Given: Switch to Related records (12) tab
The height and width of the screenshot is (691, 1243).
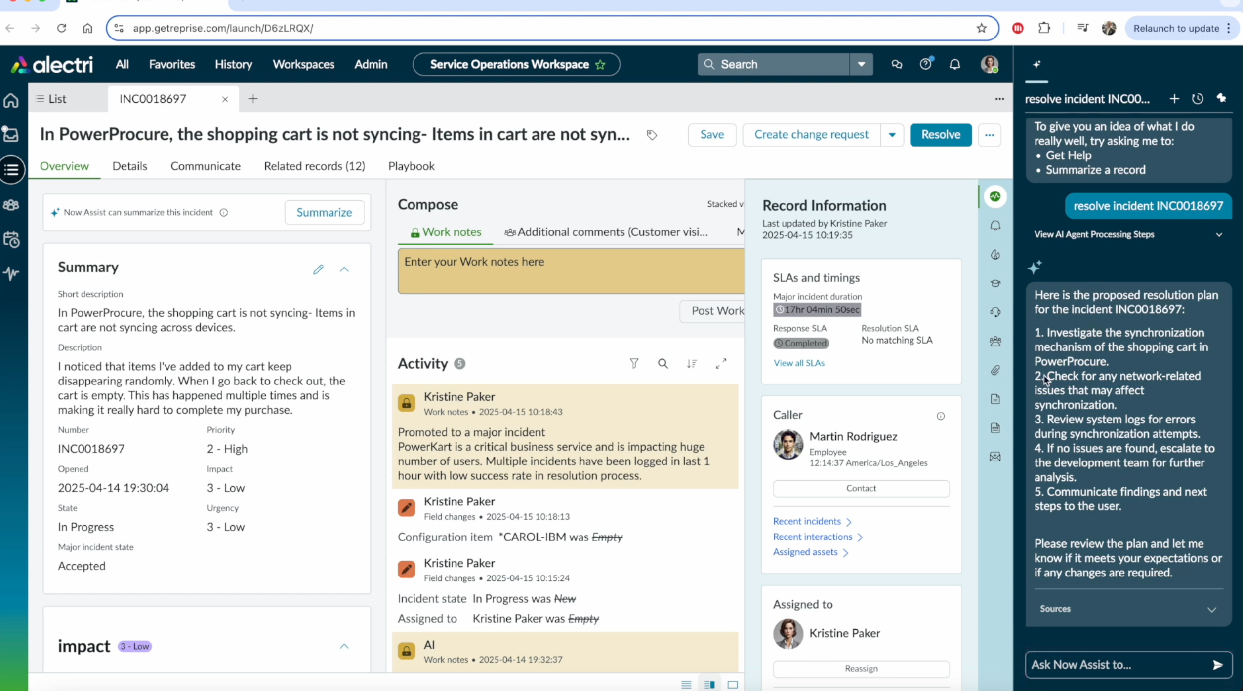Looking at the screenshot, I should point(314,166).
